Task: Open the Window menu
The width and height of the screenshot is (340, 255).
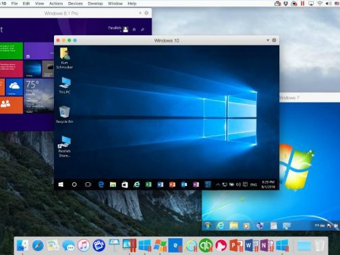Action: tap(115, 3)
